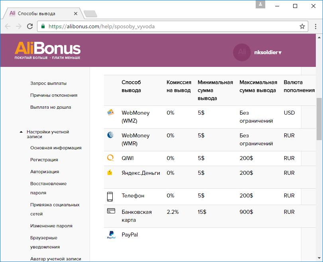Click the 15$ minimum withdrawal value
Image resolution: width=323 pixels, height=262 pixels.
pos(202,212)
